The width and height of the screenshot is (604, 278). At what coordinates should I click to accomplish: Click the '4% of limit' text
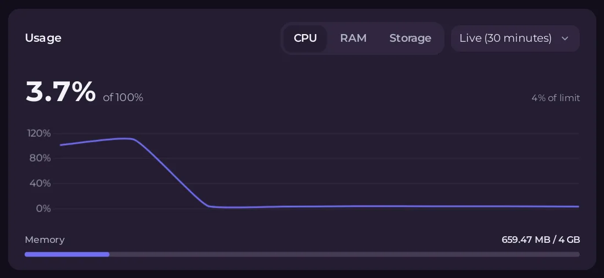556,98
